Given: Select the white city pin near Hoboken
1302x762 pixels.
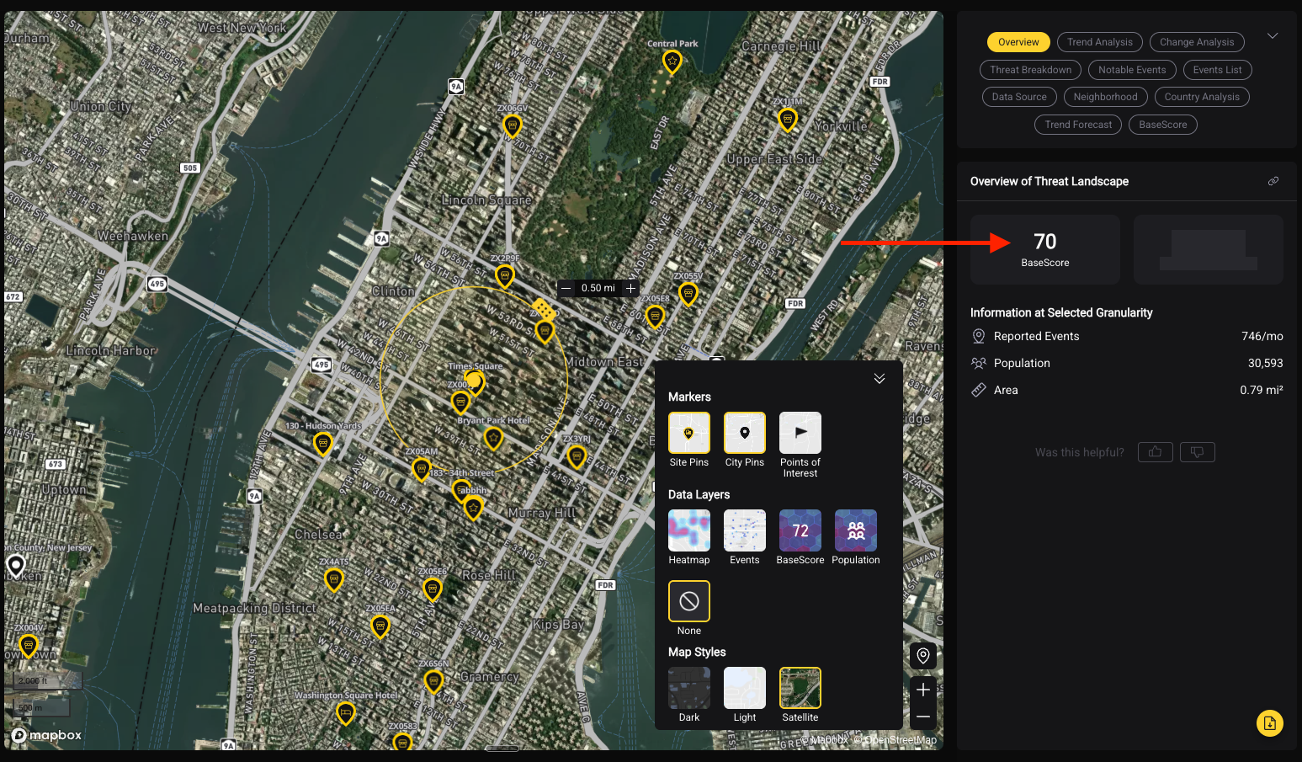Looking at the screenshot, I should point(15,566).
